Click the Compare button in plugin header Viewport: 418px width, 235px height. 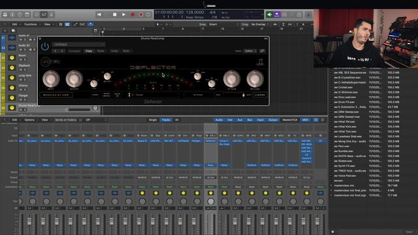(x=74, y=51)
